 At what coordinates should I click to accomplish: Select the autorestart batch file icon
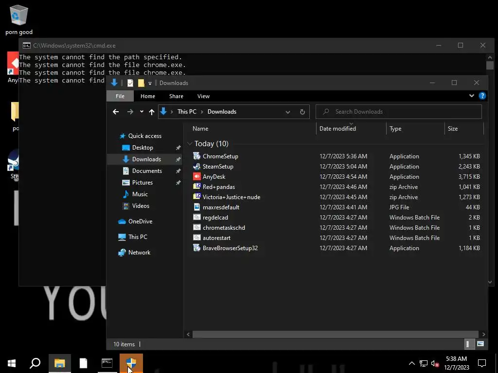point(197,237)
